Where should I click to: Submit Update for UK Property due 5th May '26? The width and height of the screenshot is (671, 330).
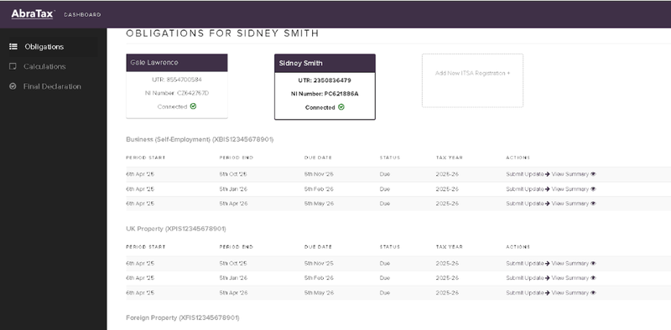(x=528, y=293)
